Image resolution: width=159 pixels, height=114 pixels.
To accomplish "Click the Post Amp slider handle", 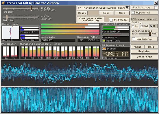I will 7,17.
